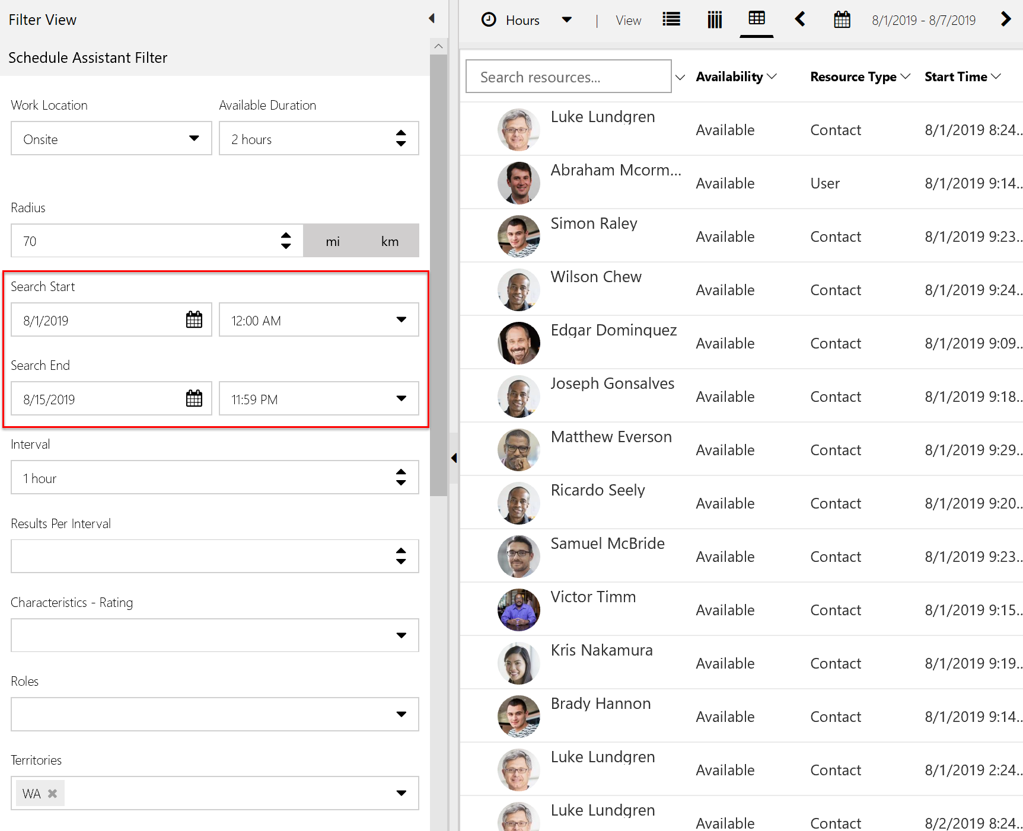Click Edgar Dominquez resource name
This screenshot has width=1023, height=831.
coord(614,330)
